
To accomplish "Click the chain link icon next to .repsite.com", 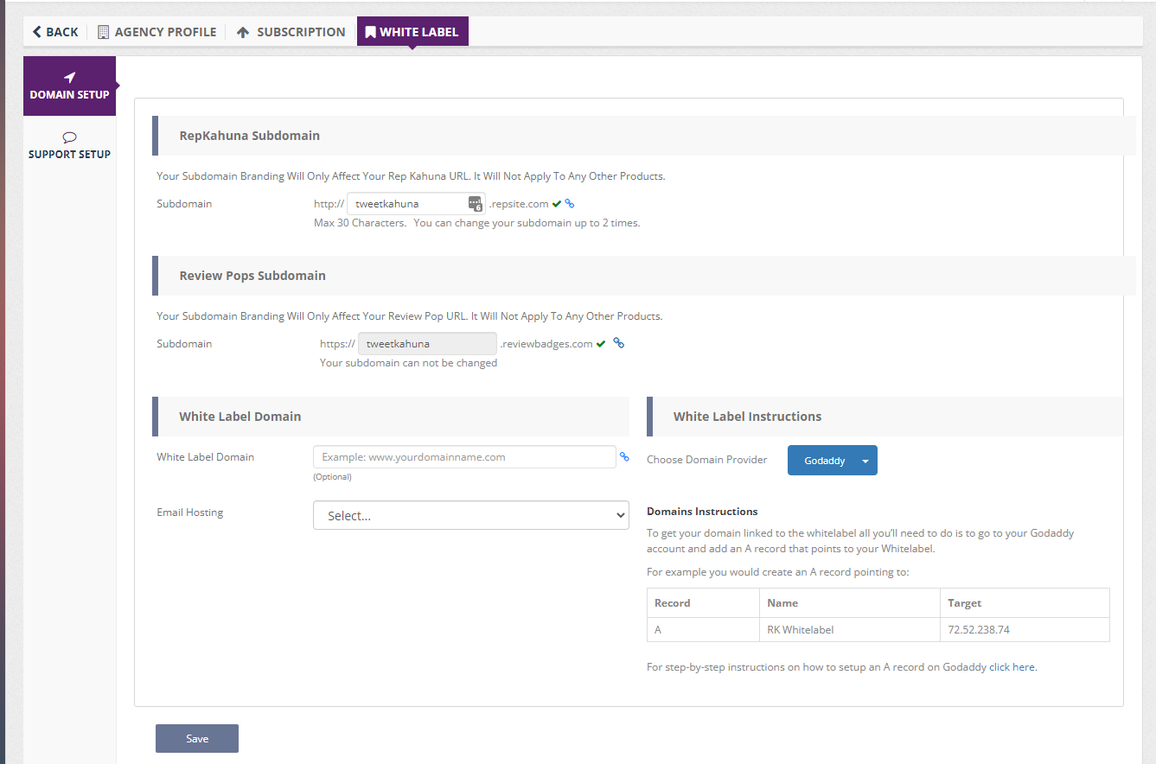I will [570, 204].
